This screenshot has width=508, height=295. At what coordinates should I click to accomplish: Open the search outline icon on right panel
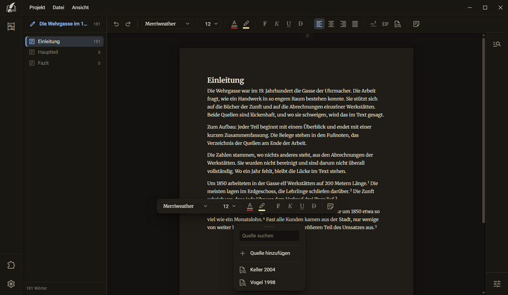[x=497, y=44]
